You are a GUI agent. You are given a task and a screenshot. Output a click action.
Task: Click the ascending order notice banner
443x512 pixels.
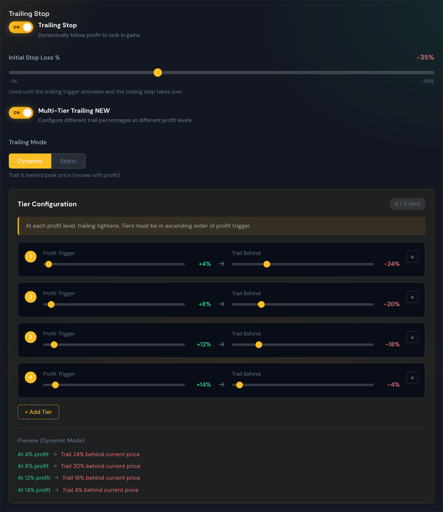click(221, 226)
